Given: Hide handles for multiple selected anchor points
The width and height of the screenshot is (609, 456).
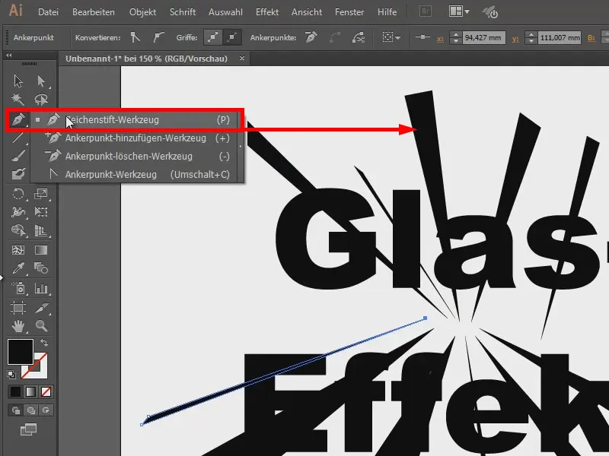Looking at the screenshot, I should 232,37.
